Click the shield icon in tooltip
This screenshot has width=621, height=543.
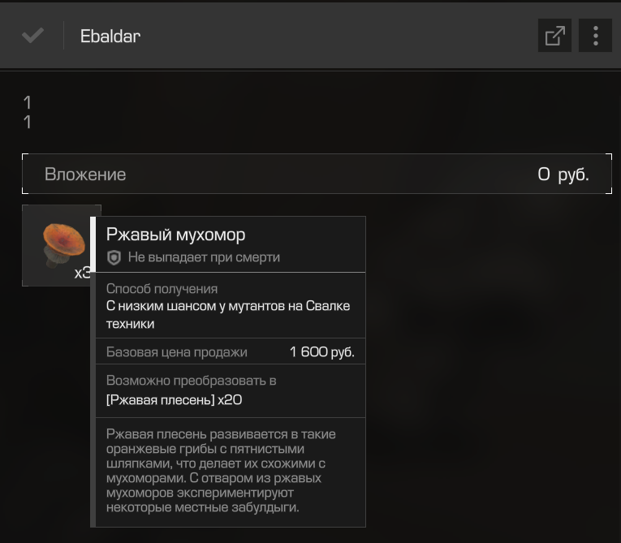tap(114, 258)
